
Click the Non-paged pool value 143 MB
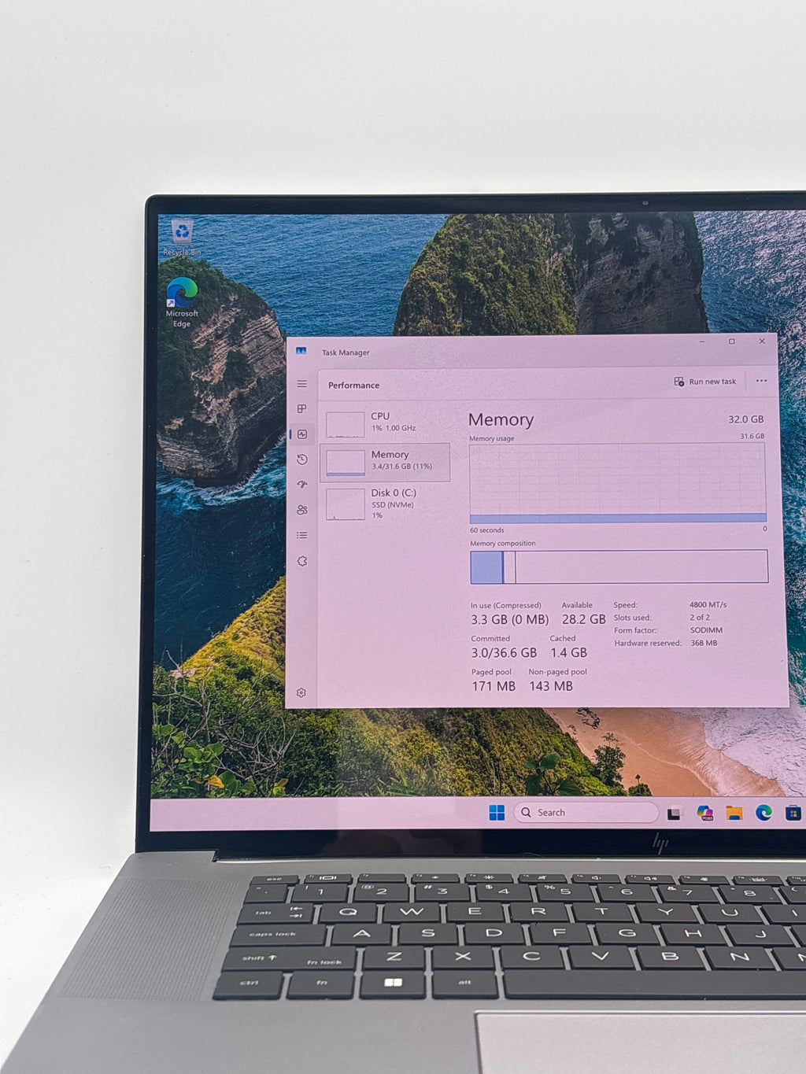tap(551, 686)
